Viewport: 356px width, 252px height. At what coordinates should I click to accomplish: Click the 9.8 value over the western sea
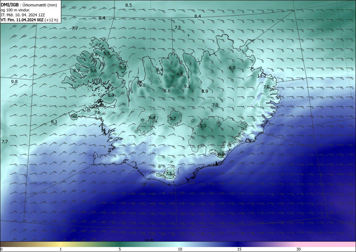point(14,82)
